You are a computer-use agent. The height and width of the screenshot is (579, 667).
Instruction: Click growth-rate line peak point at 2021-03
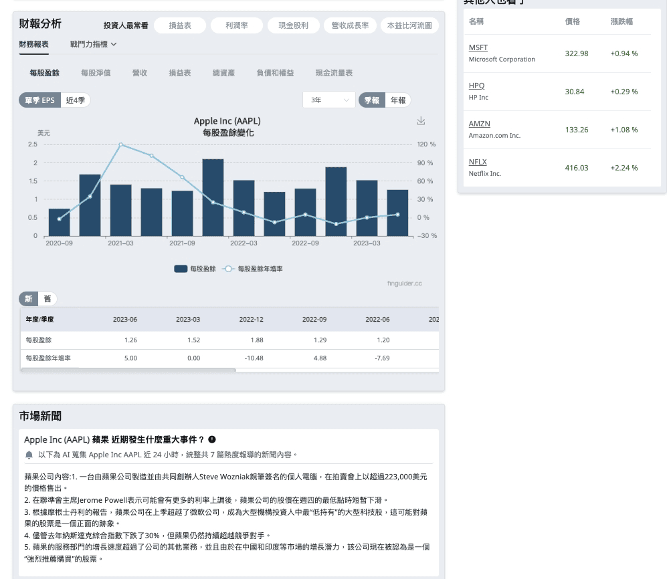point(121,144)
